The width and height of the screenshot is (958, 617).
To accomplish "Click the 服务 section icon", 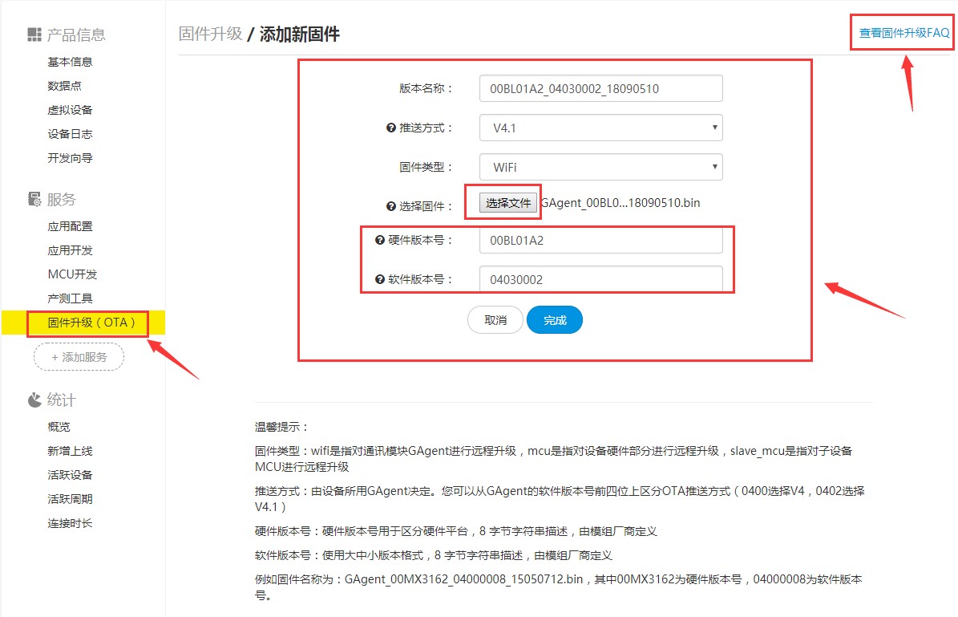I will (34, 199).
